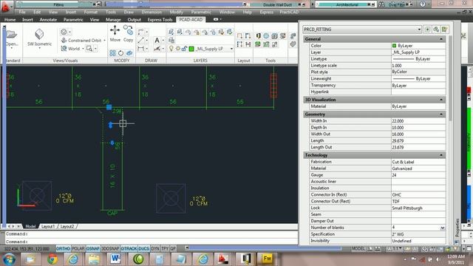Image resolution: width=473 pixels, height=266 pixels.
Task: Open the _ML_Supply LP layer dropdown
Action: [x=231, y=49]
